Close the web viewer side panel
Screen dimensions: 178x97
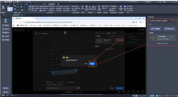pos(122,33)
